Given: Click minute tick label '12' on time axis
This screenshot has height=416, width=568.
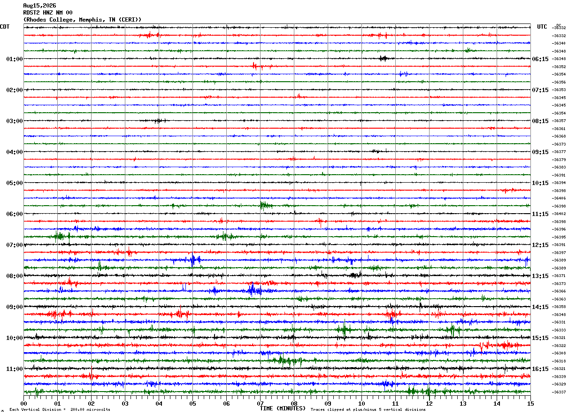Looking at the screenshot, I should 429,403.
